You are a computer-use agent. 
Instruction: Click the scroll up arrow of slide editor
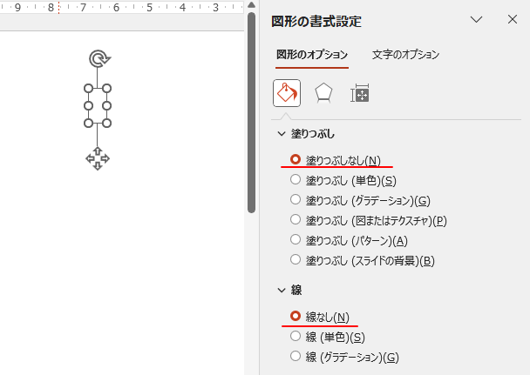pyautogui.click(x=251, y=4)
